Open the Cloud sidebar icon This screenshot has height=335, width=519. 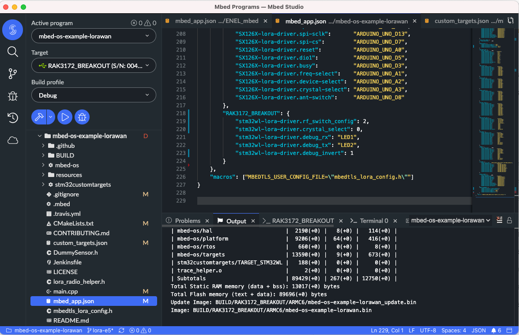tap(12, 140)
